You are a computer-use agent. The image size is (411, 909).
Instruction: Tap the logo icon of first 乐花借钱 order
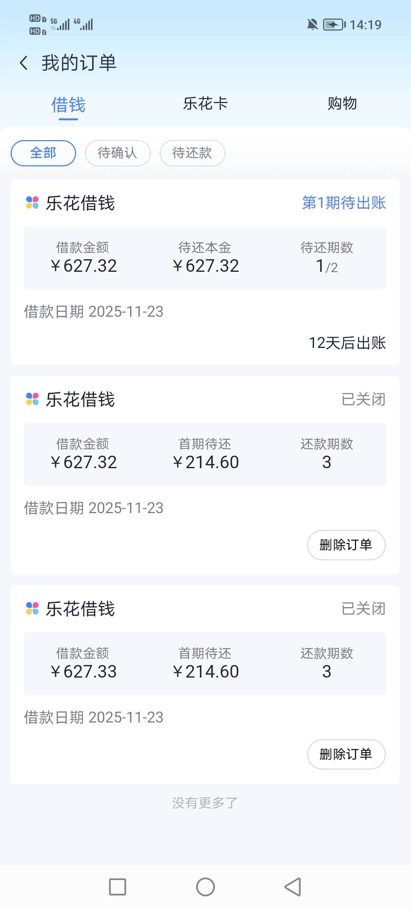pos(32,203)
